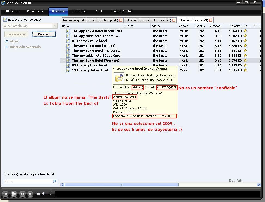Click star rating of 6.767 KB row

pos(245,41)
